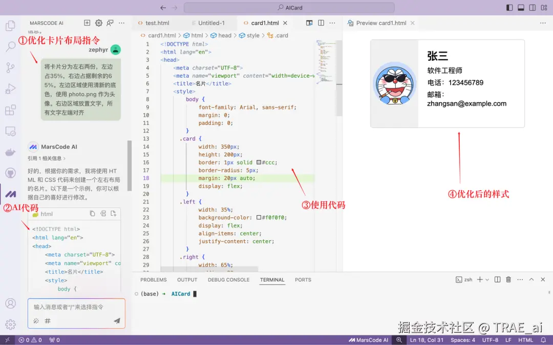
Task: Split the terminal panel
Action: pos(497,280)
